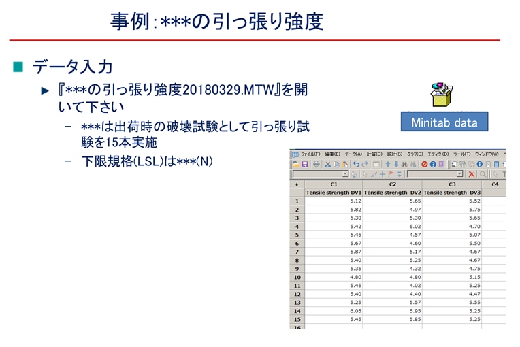This screenshot has width=520, height=347.
Task: Click the Minitab data package icon
Action: (442, 95)
